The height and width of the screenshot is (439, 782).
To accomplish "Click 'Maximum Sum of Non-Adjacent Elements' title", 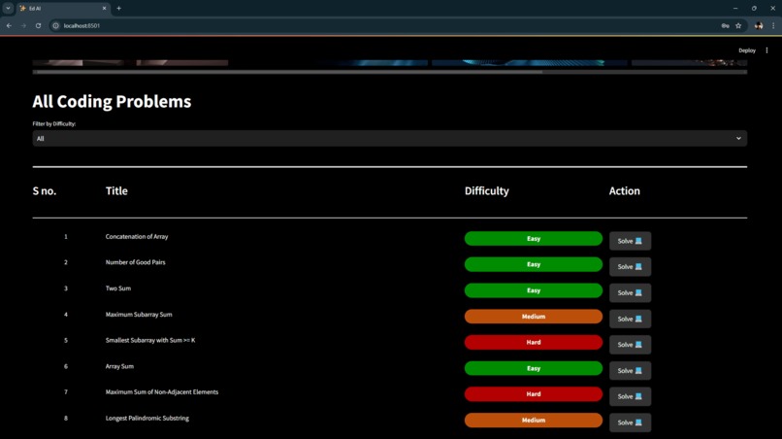I will coord(162,392).
